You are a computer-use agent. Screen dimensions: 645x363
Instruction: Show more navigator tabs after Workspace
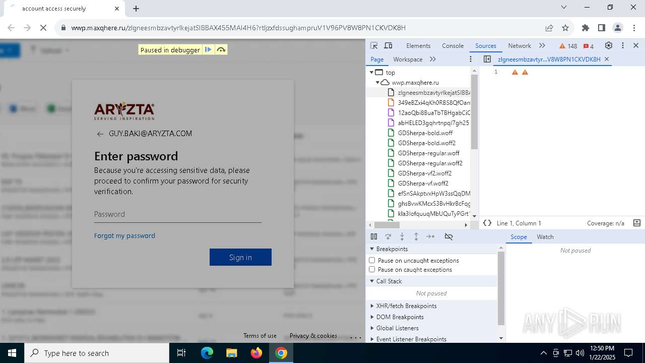(x=432, y=59)
